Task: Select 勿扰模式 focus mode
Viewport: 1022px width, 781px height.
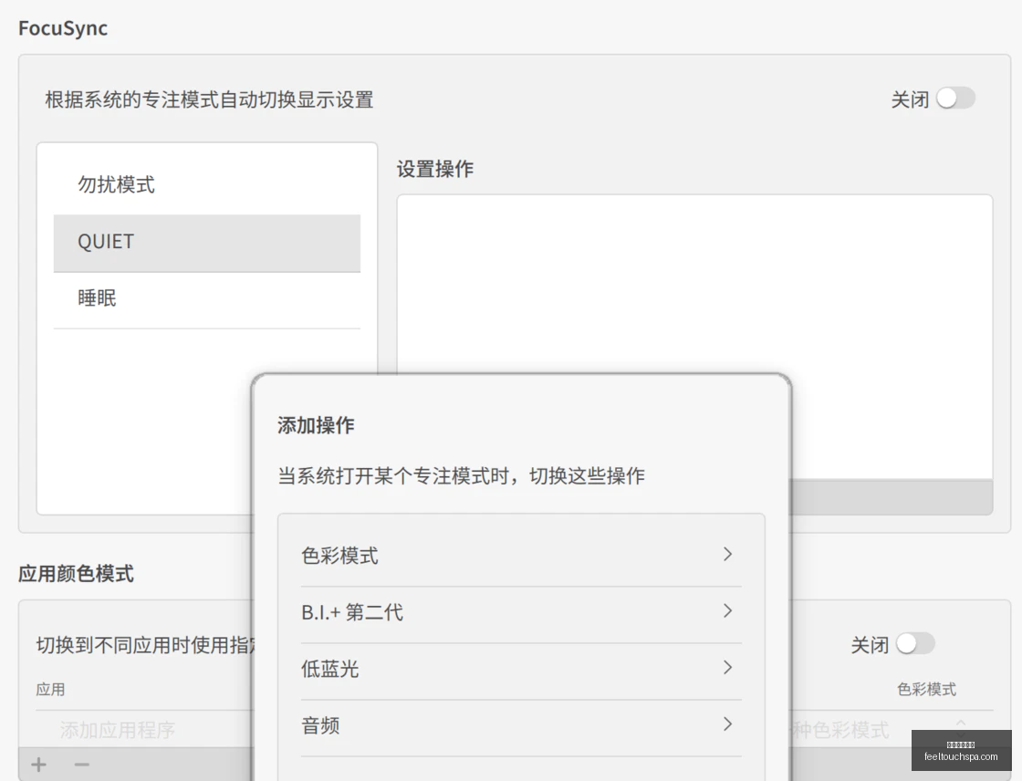Action: 206,185
